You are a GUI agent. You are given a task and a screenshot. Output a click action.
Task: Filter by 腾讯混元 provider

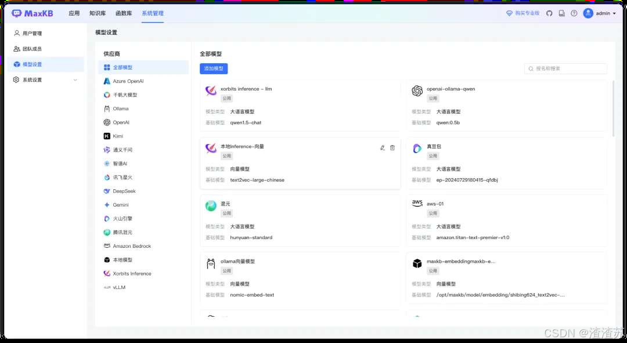(x=143, y=233)
